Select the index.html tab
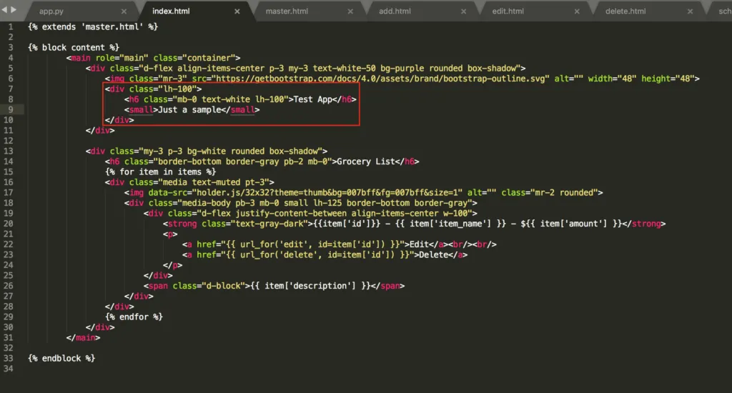Viewport: 732px width, 393px height. pos(171,11)
